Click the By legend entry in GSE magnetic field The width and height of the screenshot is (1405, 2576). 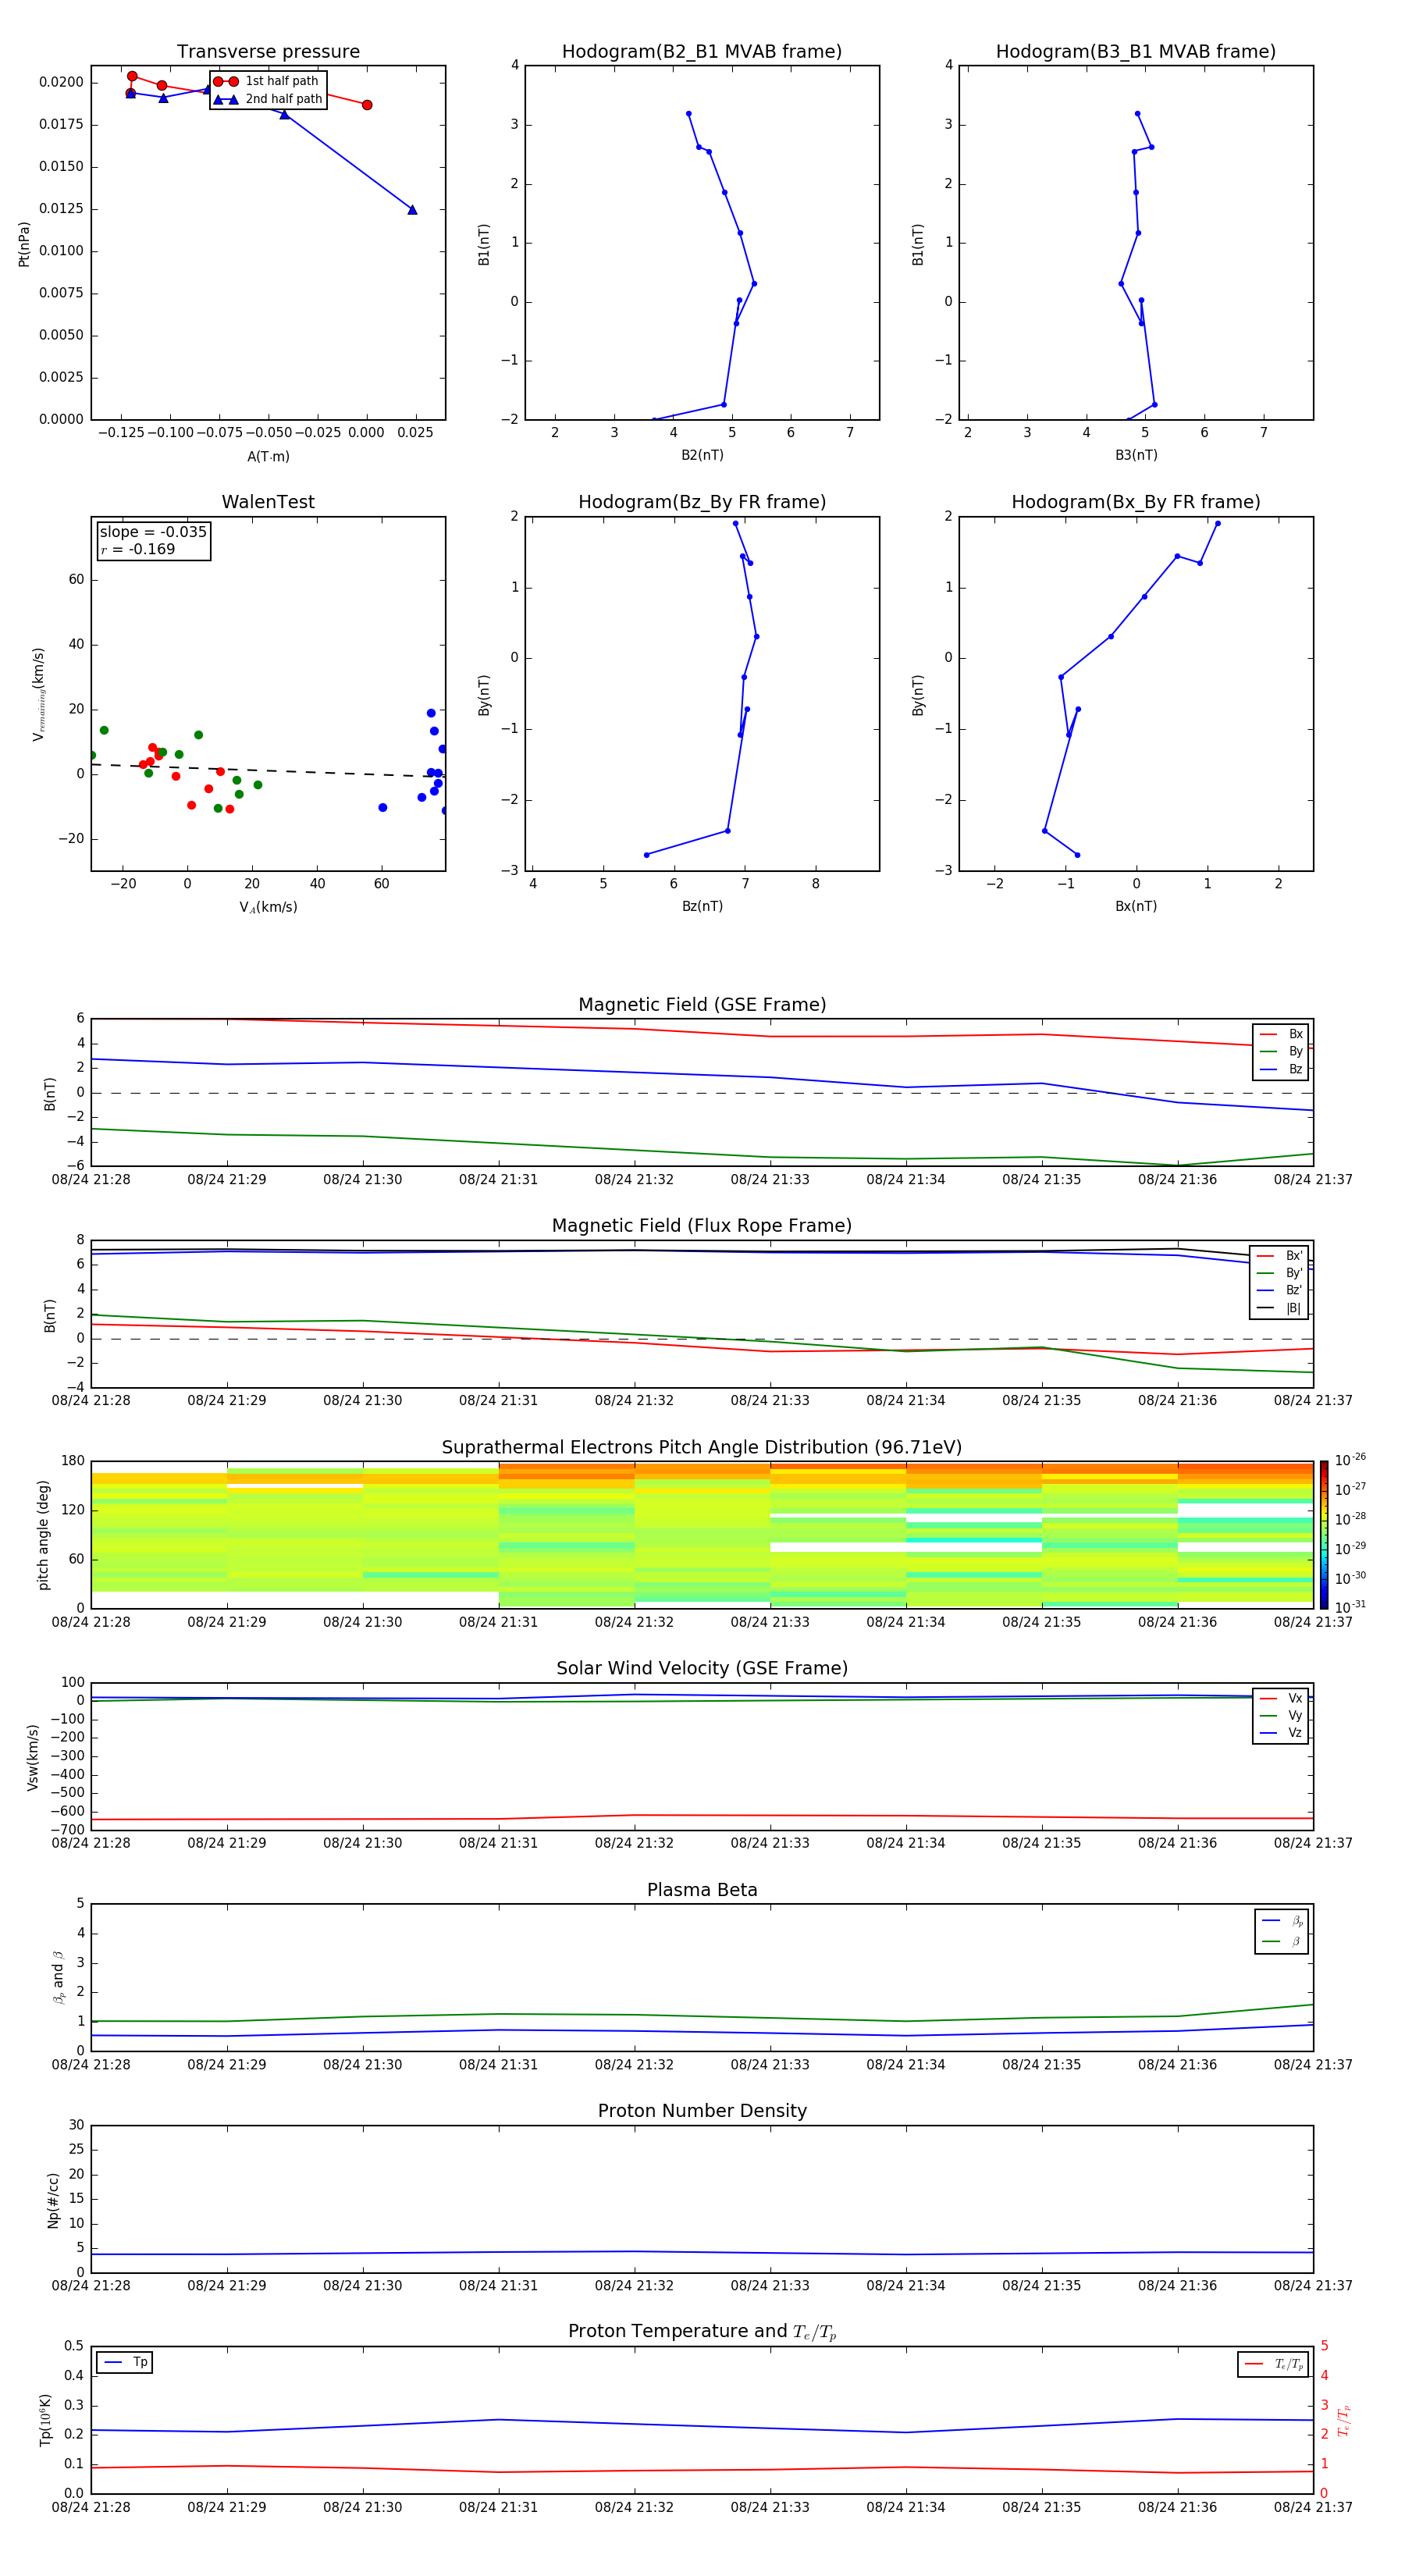click(x=1281, y=1051)
